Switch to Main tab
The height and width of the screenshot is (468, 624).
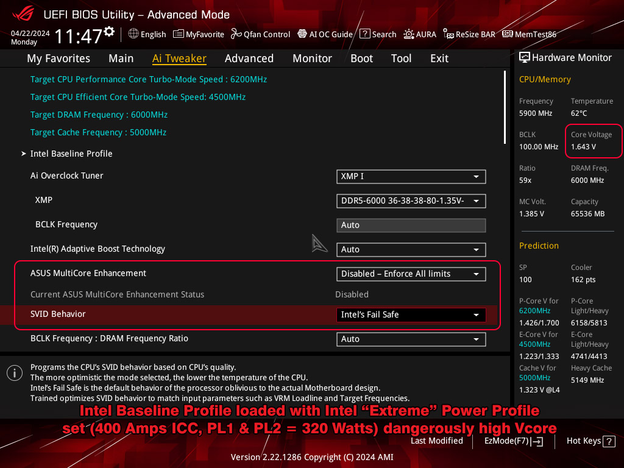(x=121, y=58)
